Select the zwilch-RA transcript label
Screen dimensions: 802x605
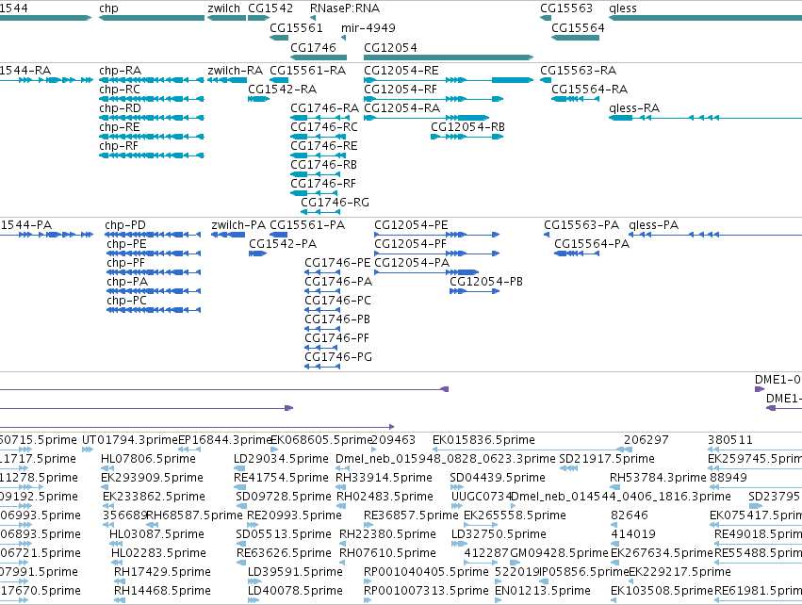click(236, 70)
